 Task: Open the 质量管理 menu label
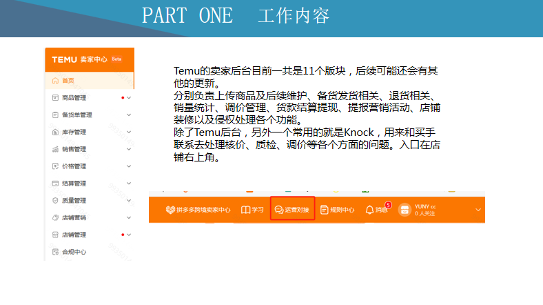pyautogui.click(x=74, y=200)
